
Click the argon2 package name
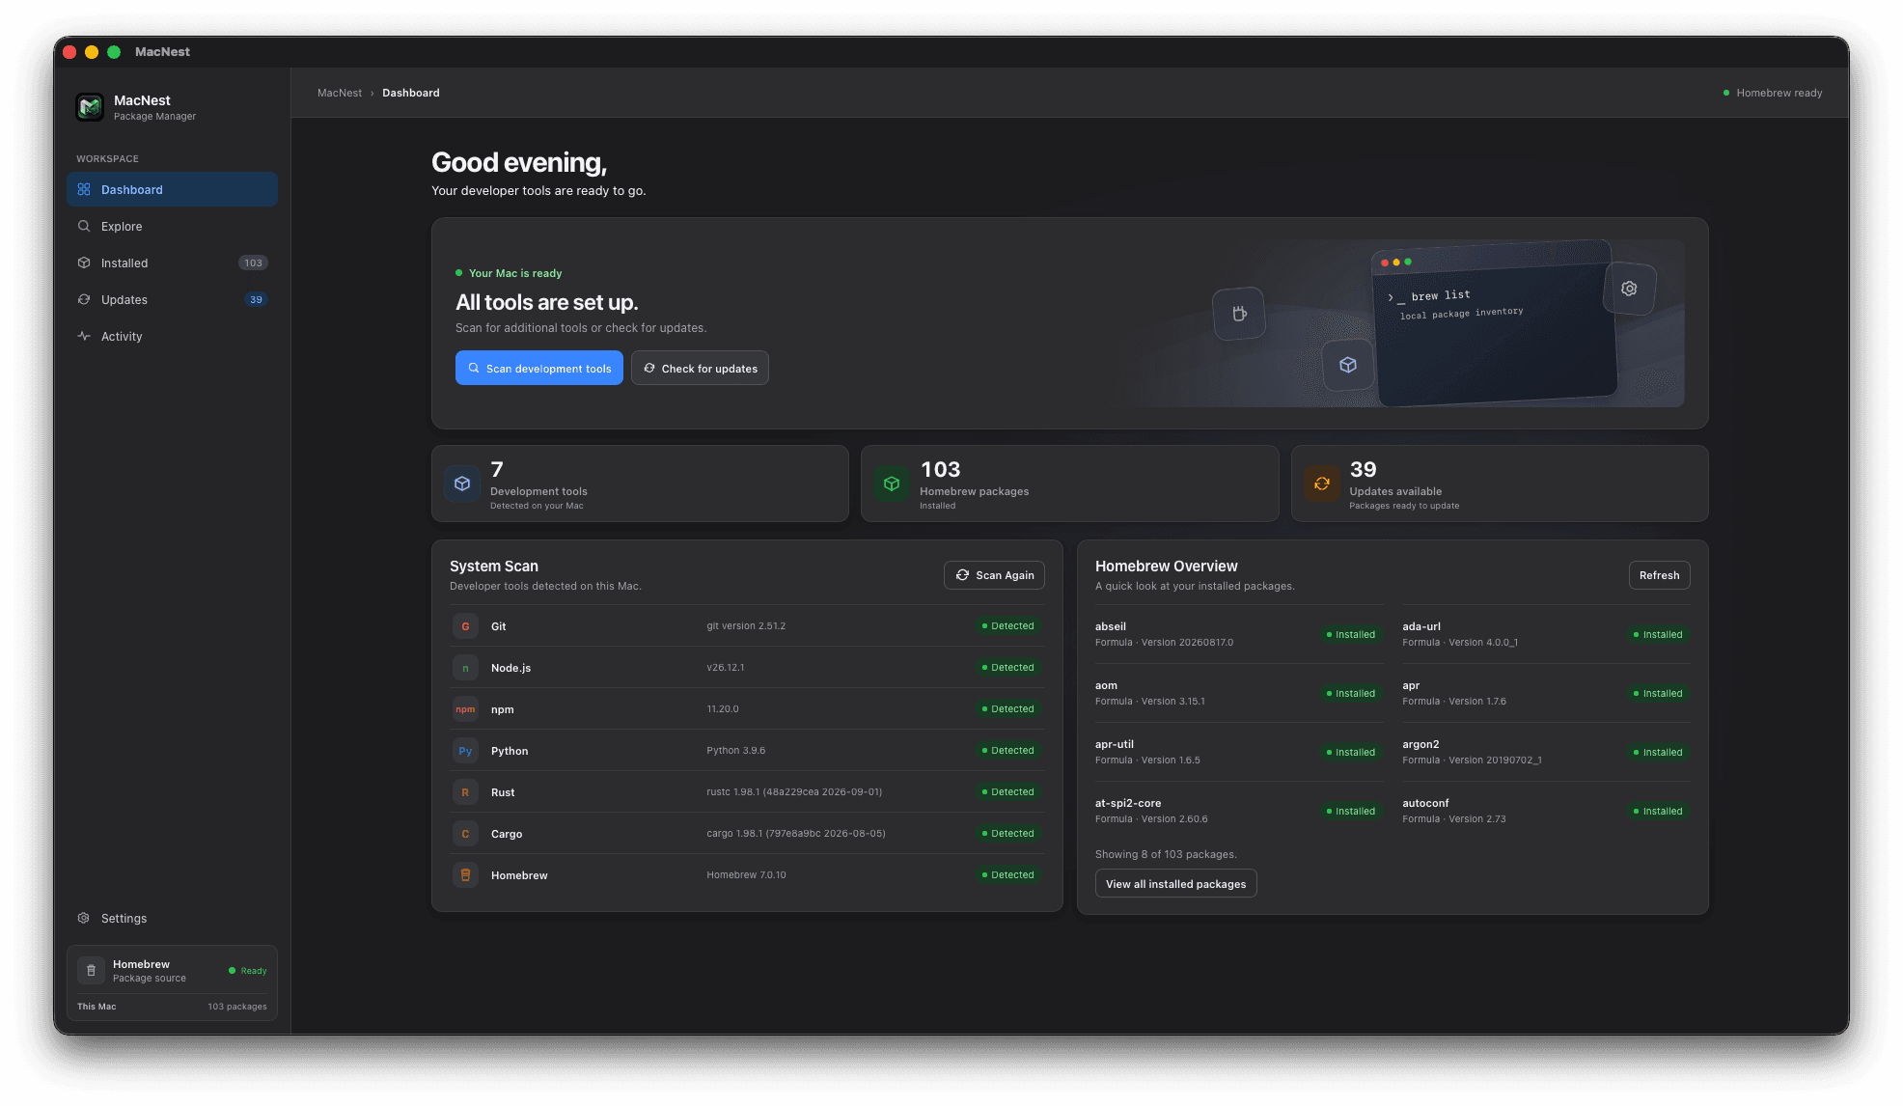[1420, 744]
